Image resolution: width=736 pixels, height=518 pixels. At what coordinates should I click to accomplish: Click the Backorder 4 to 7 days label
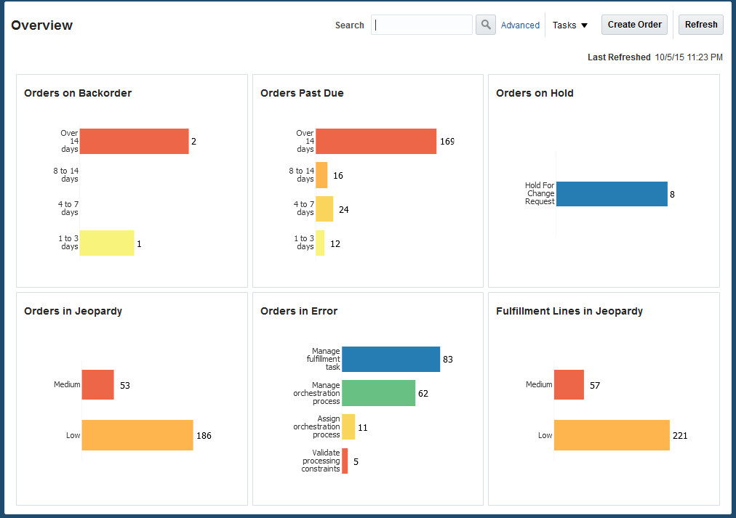click(68, 208)
